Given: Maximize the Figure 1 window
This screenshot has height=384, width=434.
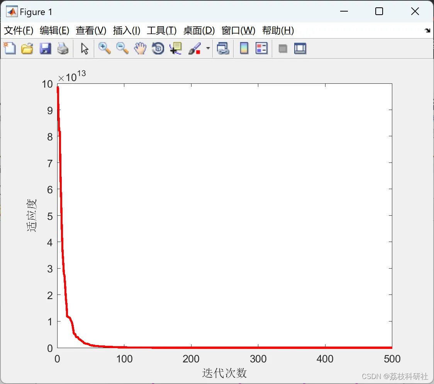Looking at the screenshot, I should click(379, 11).
